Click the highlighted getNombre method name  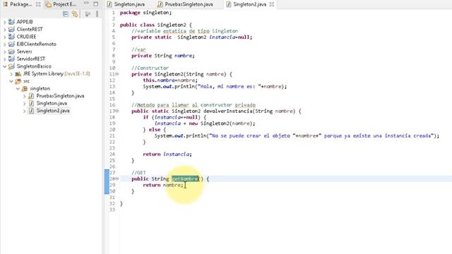coord(185,179)
